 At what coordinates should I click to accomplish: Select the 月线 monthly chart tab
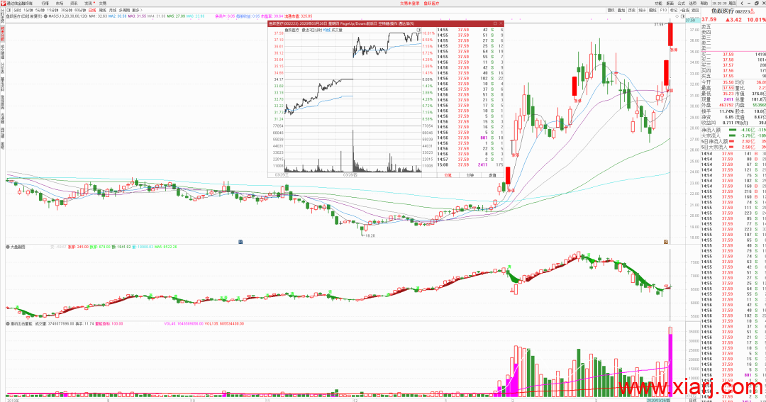[x=113, y=10]
